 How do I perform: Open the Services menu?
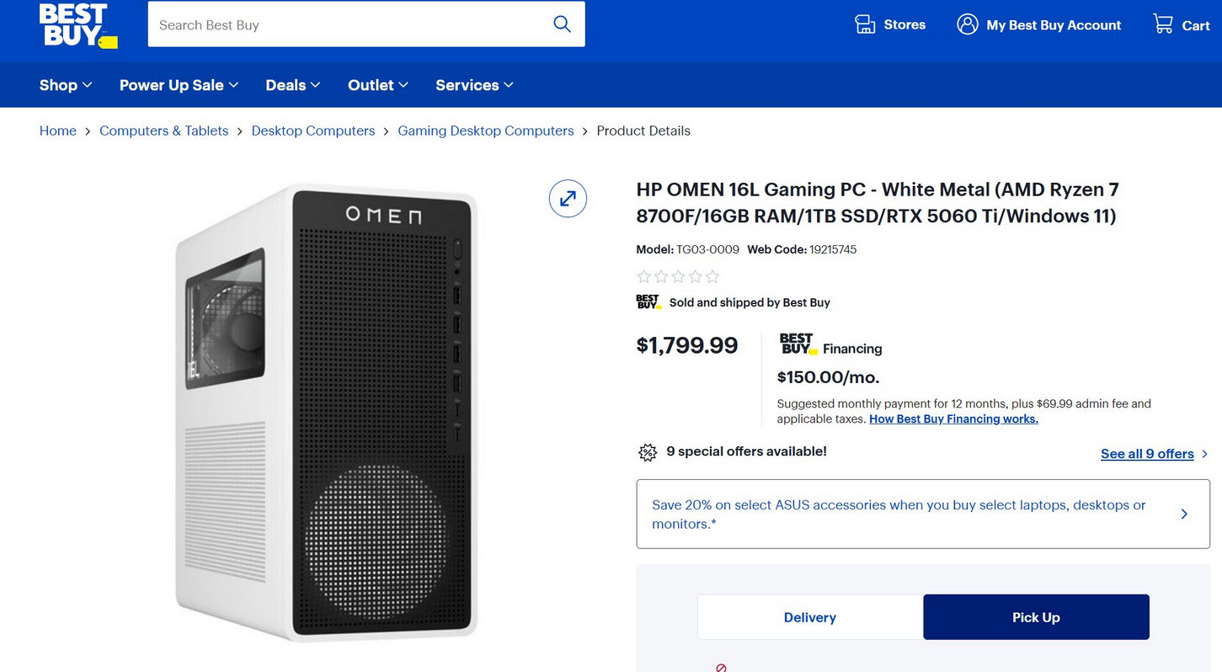tap(474, 85)
